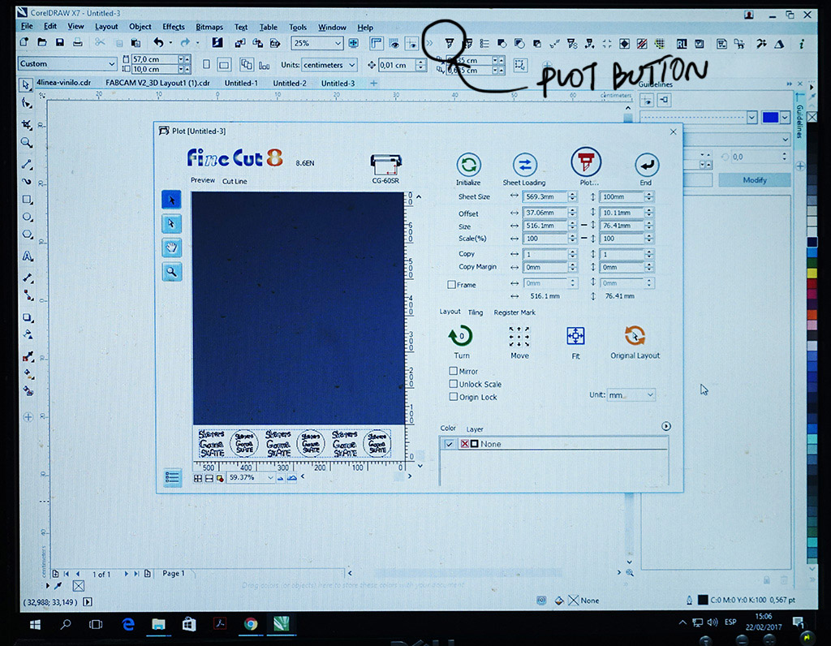Open the list icon below preview tools
The image size is (831, 646).
click(172, 478)
